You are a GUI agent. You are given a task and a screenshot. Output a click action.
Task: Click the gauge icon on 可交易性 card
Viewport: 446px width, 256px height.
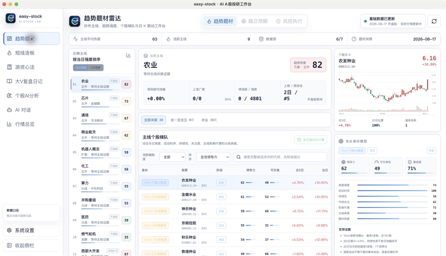pyautogui.click(x=377, y=162)
